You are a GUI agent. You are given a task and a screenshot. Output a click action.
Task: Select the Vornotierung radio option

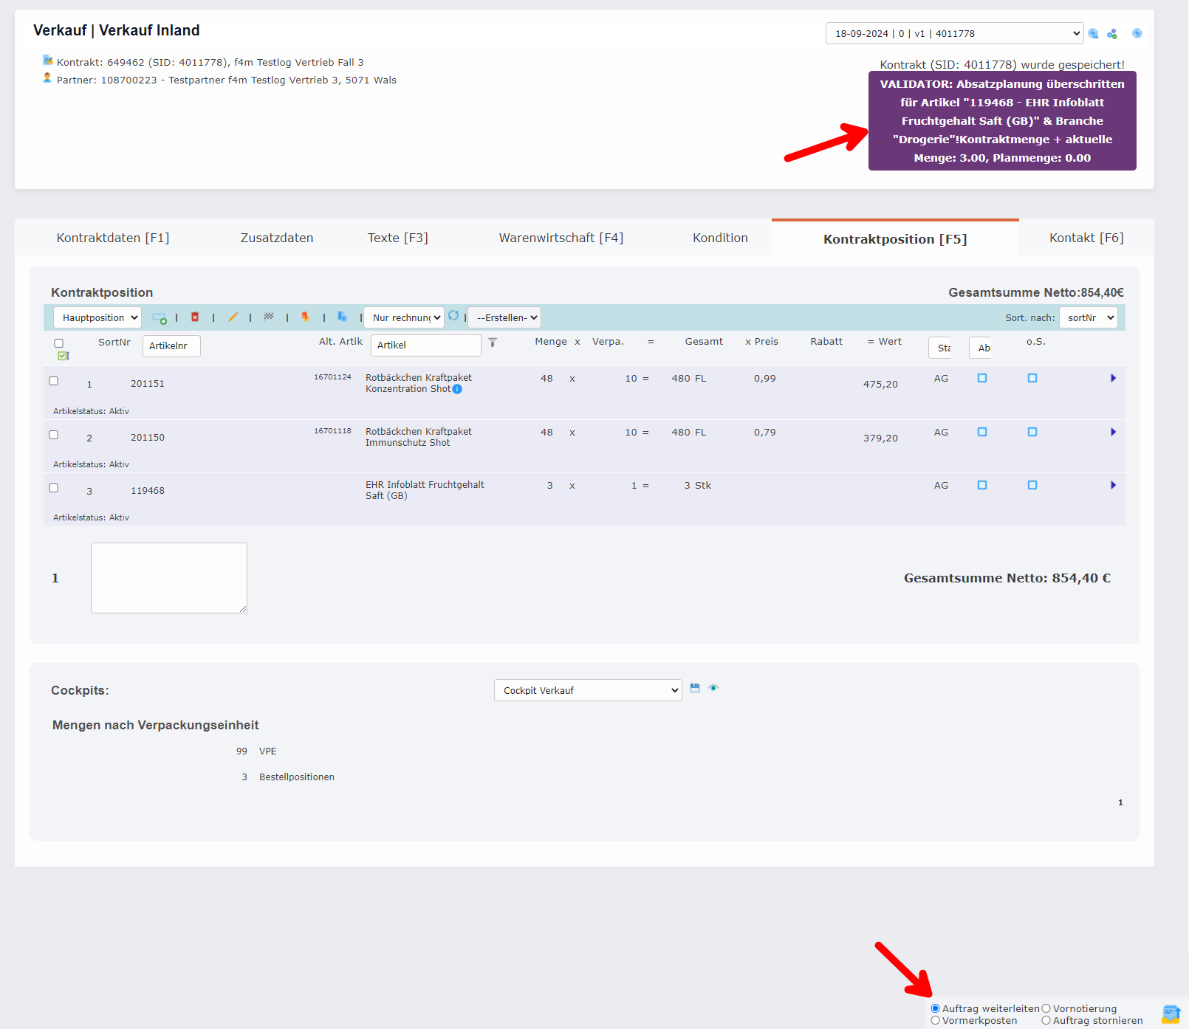pos(1046,1008)
